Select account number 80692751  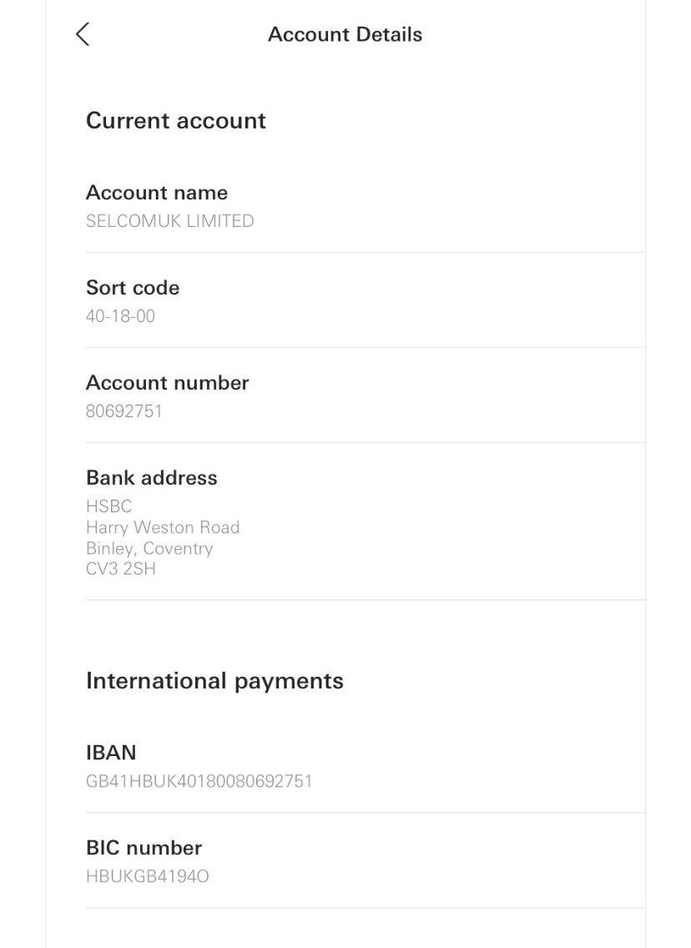[124, 411]
